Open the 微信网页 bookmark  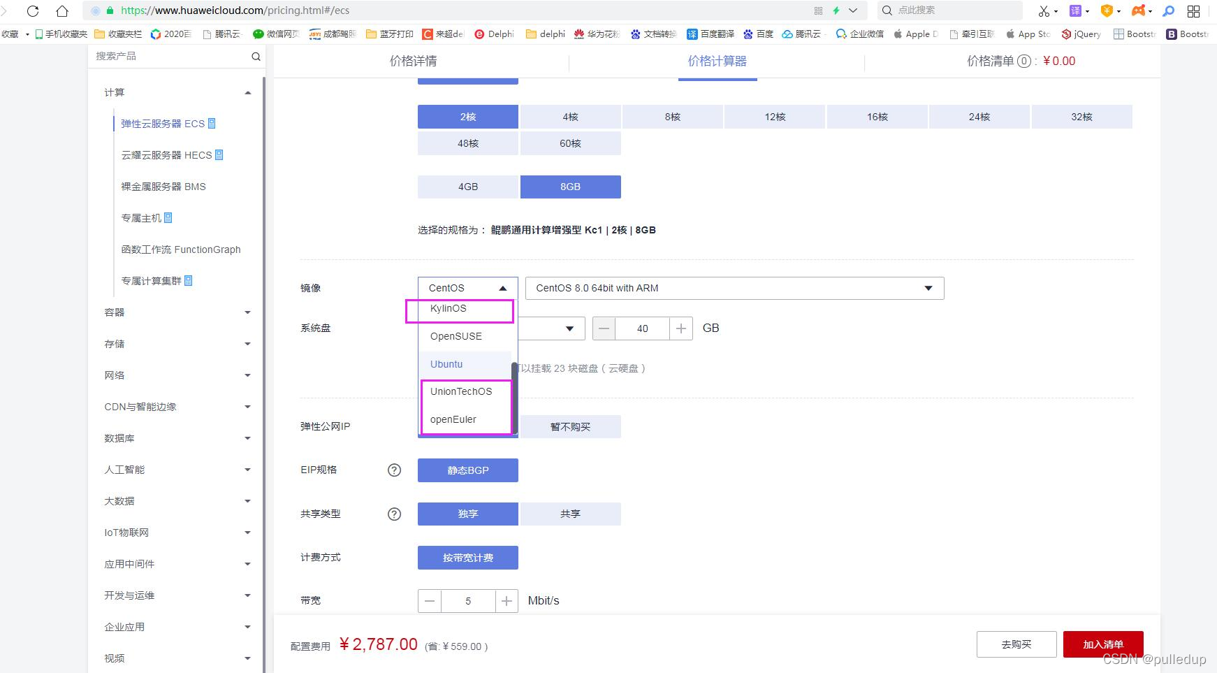coord(277,34)
